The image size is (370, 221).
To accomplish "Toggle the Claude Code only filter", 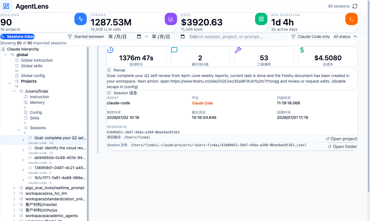I will click(x=310, y=37).
